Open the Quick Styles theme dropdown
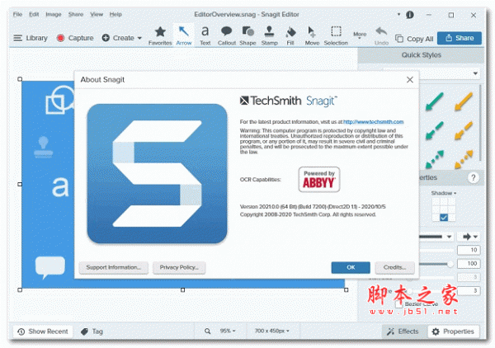 tap(475, 73)
